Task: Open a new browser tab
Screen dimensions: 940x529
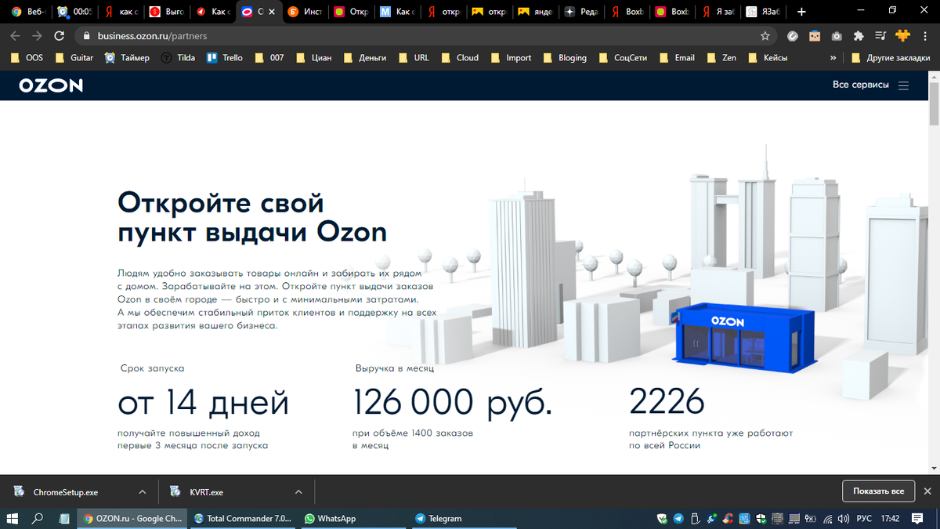Action: 801,12
